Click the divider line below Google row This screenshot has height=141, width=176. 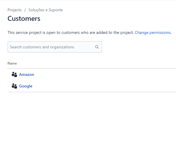point(87,92)
